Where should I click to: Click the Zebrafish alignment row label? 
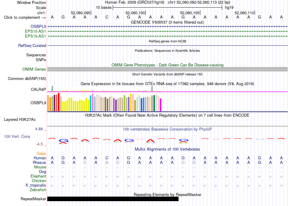pos(38,190)
